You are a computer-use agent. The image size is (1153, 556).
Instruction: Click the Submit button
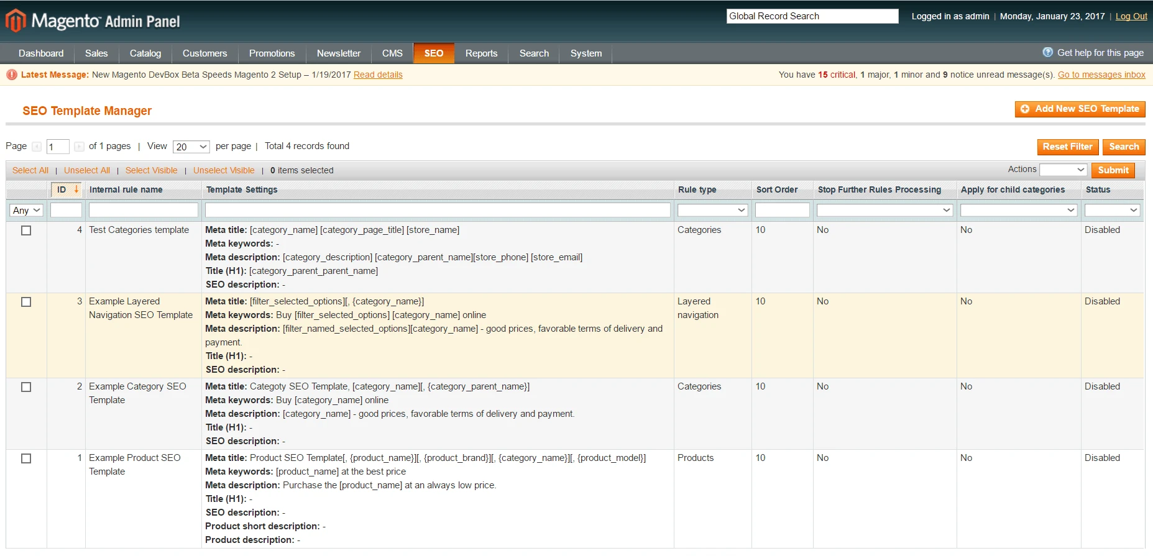1113,170
